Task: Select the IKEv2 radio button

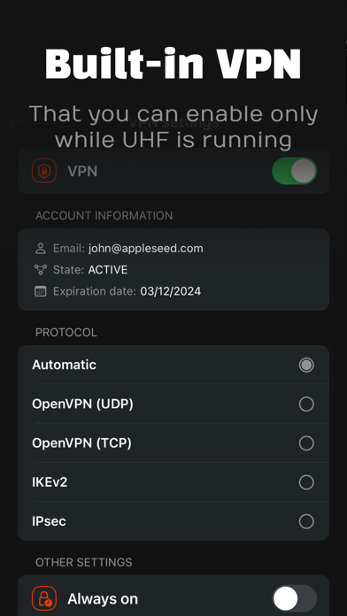Action: click(x=306, y=482)
